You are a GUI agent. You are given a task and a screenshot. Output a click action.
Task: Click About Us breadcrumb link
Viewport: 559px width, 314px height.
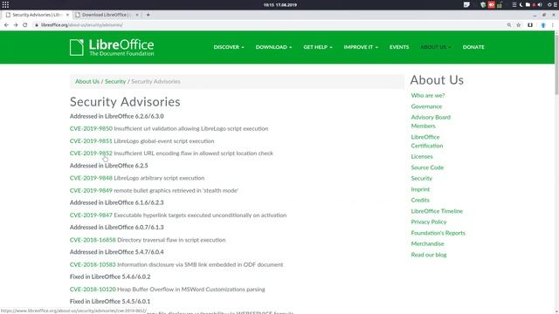click(87, 81)
